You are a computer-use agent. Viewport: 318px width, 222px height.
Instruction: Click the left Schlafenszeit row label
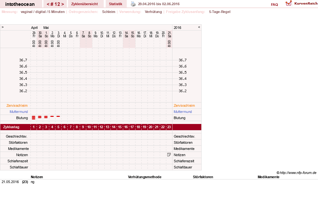(x=18, y=161)
